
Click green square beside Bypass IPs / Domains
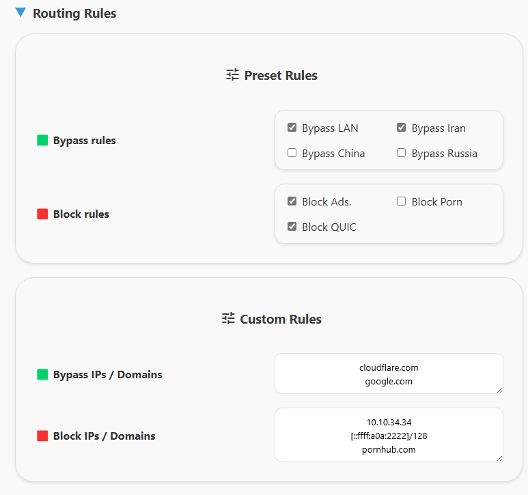tap(42, 374)
